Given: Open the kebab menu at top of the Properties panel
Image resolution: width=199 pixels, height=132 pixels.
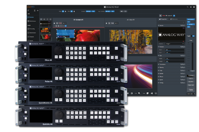Looking at the screenshot, I should click(x=184, y=22).
